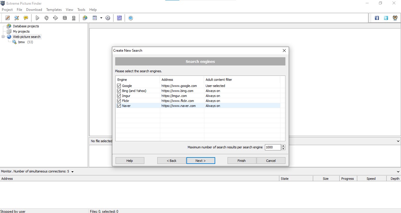Image resolution: width=401 pixels, height=213 pixels.
Task: Click the State column header in Monitor
Action: (296, 179)
